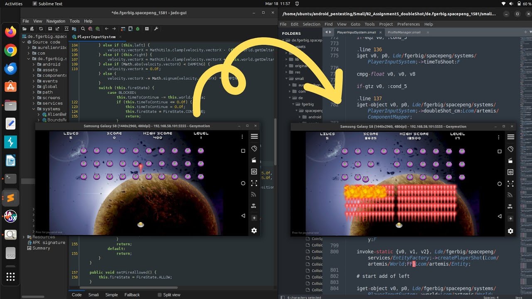Viewport: 532px width, 299px height.
Task: Tap Android back triangle in right Genymotion
Action: (x=500, y=216)
